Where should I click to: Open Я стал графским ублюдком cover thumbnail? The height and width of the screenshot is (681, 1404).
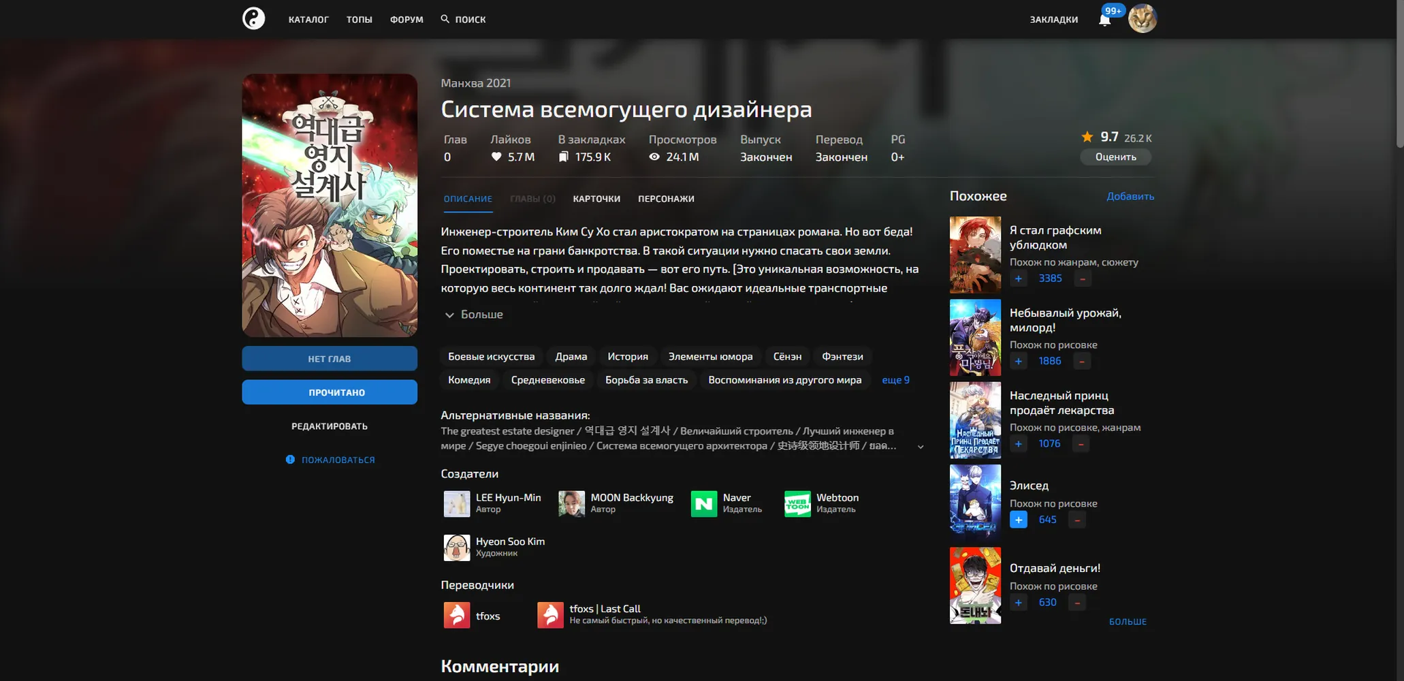975,255
